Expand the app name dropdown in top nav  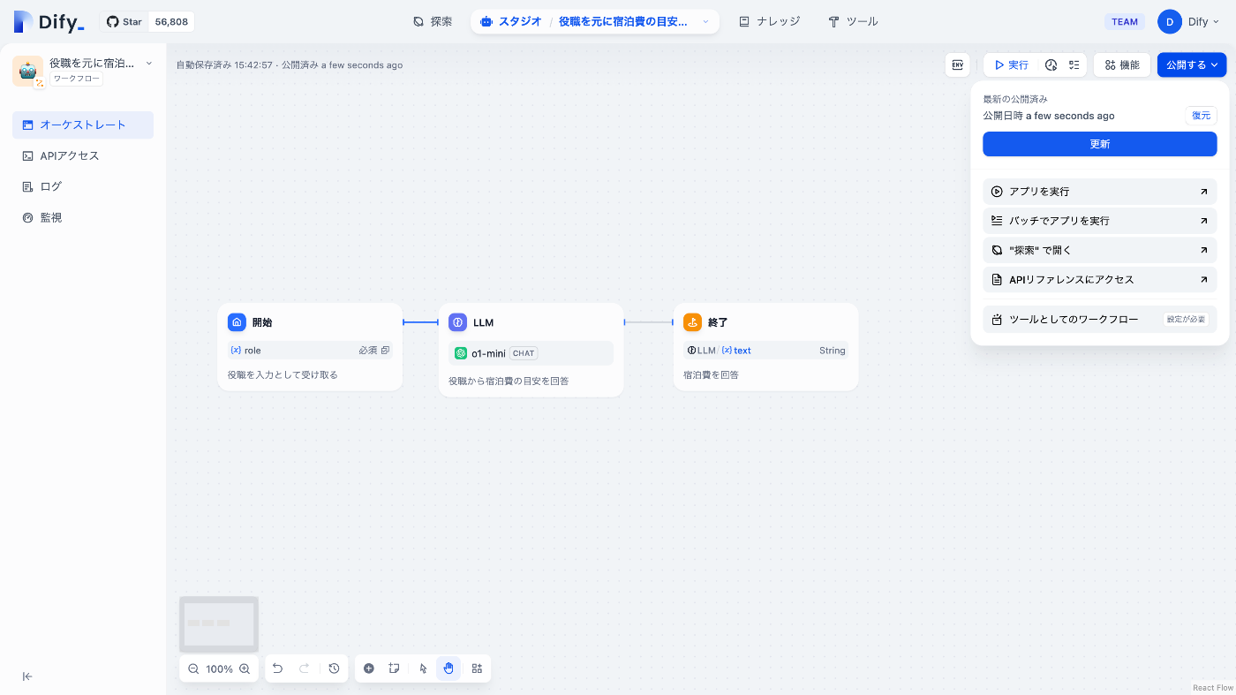point(705,21)
